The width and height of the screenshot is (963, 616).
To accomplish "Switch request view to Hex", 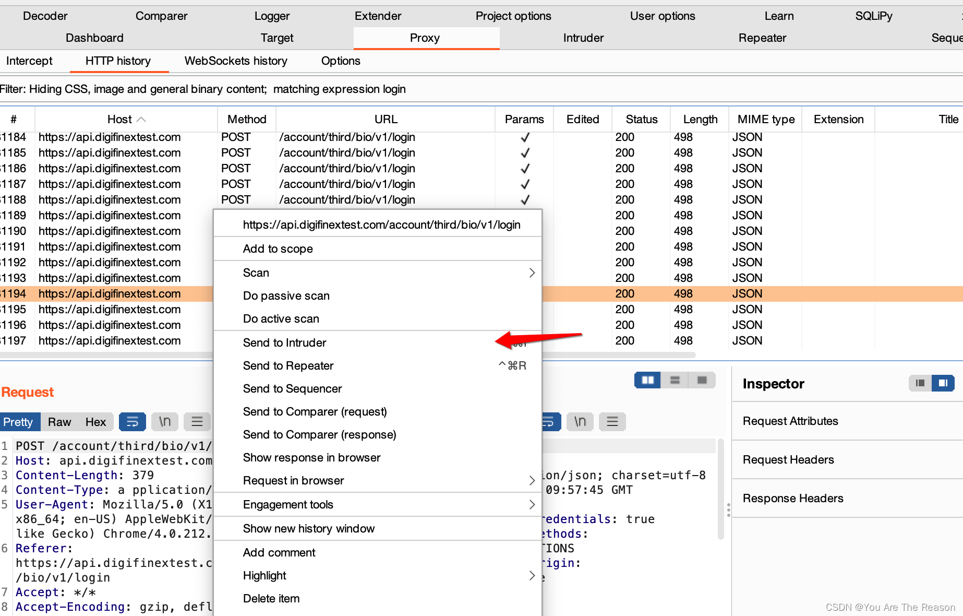I will (x=95, y=422).
